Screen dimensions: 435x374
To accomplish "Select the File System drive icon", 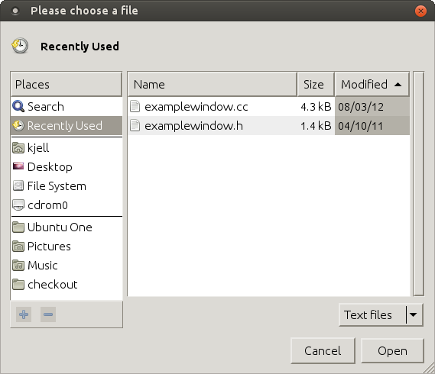I will (18, 185).
